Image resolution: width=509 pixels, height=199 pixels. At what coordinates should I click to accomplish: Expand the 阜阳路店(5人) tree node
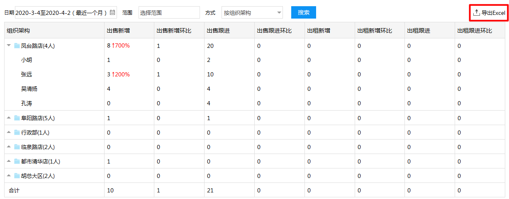coord(9,118)
